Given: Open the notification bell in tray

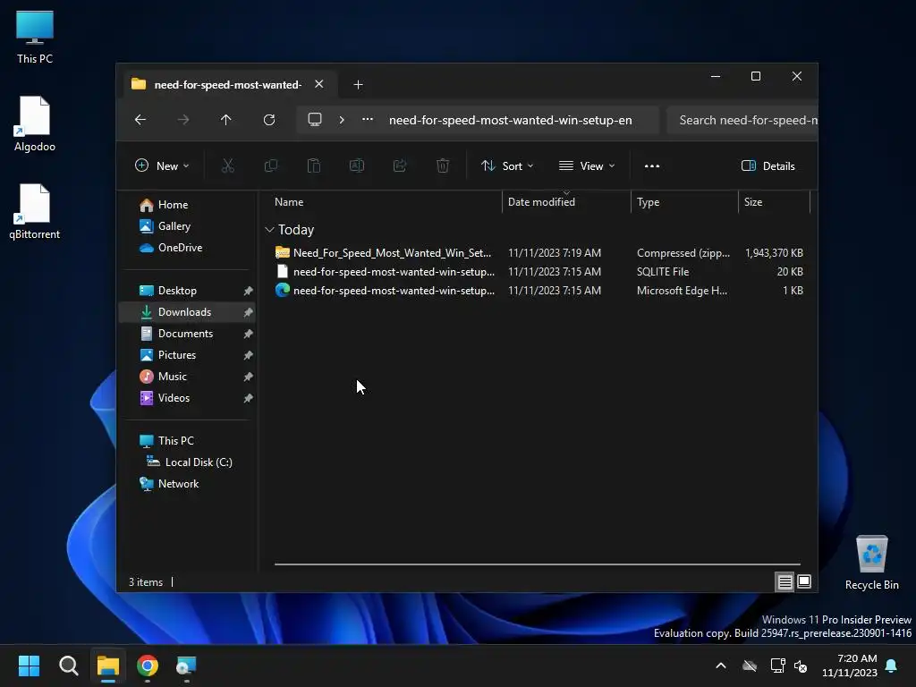Looking at the screenshot, I should coord(892,666).
